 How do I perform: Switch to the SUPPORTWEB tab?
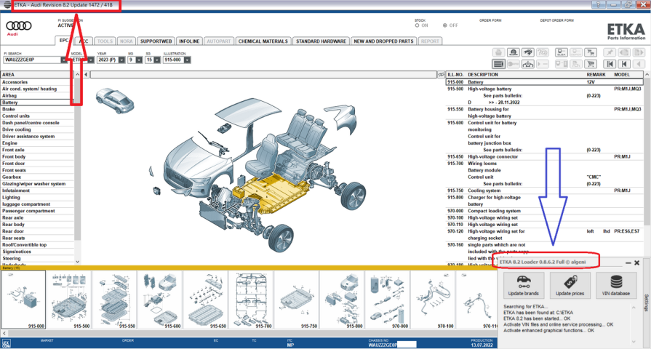click(x=156, y=41)
